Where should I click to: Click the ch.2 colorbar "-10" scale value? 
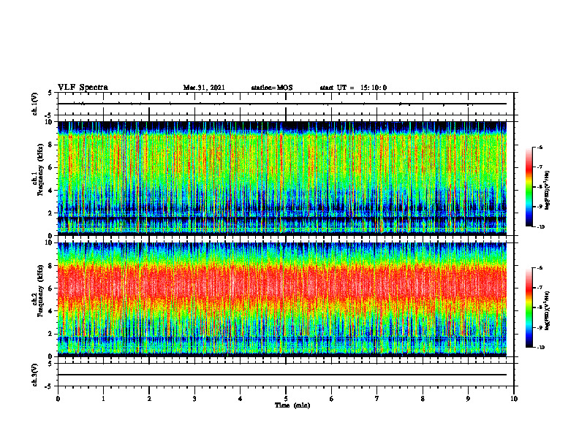(x=540, y=348)
